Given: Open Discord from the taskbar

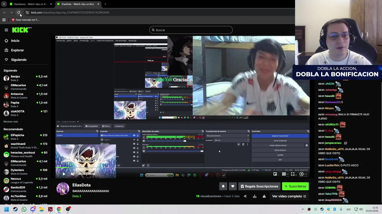Looking at the screenshot, I should click(x=33, y=209).
